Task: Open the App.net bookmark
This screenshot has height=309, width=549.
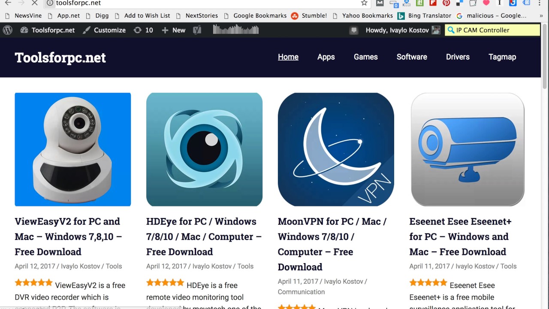Action: (63, 15)
